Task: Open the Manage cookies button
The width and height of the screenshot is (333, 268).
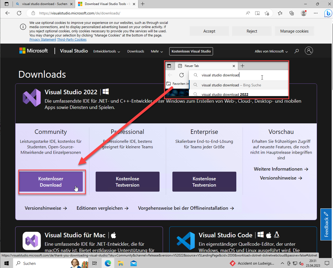Action: click(x=294, y=31)
